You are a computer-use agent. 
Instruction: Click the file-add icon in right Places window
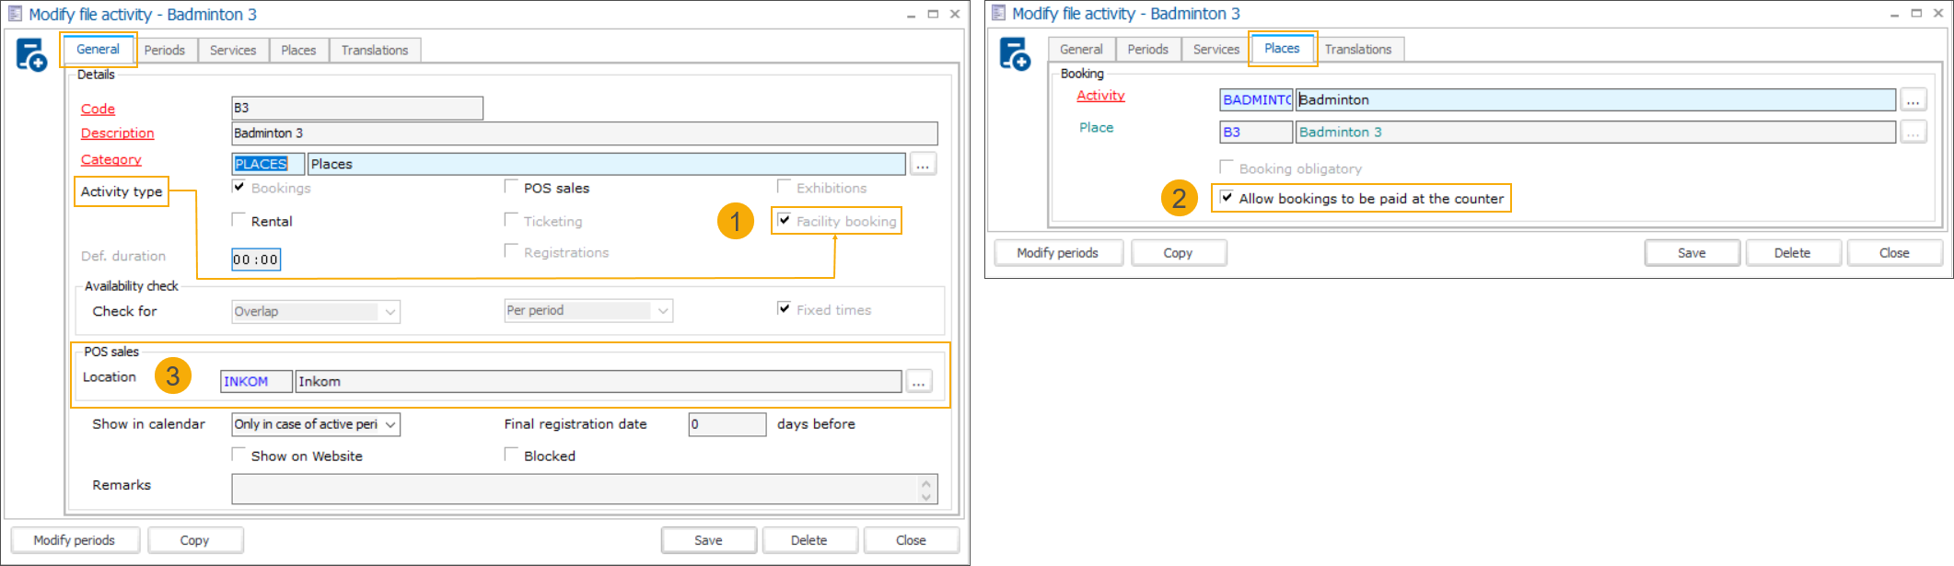(1015, 53)
